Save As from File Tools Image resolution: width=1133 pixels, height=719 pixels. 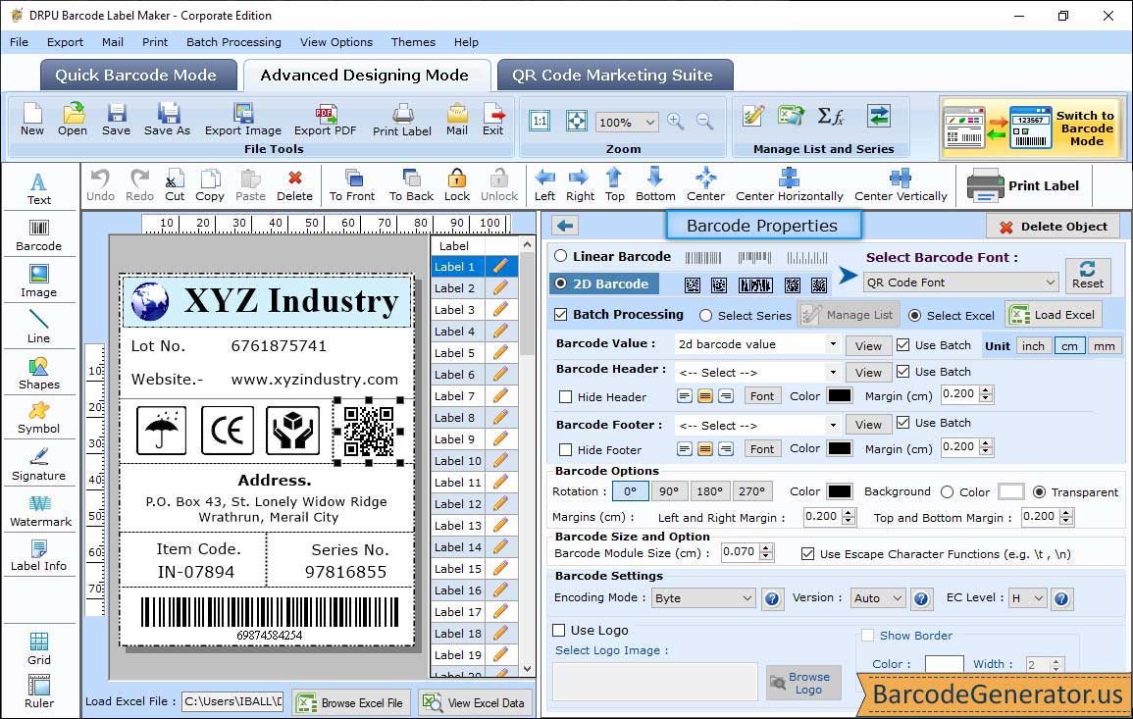[x=167, y=120]
